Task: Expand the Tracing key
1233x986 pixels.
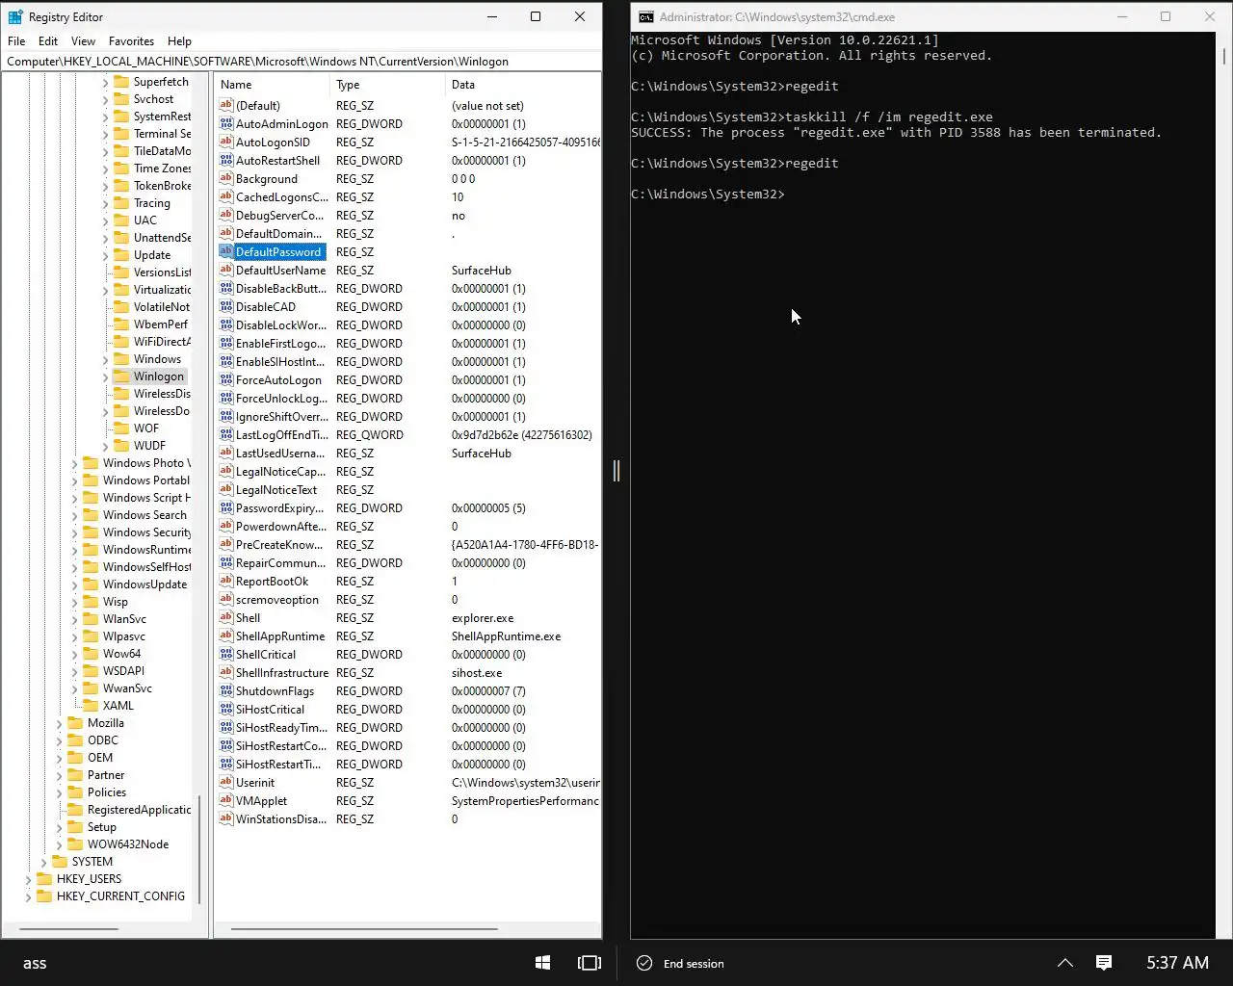Action: [106, 203]
